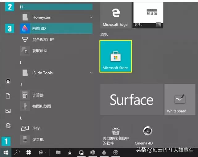Viewport: 198px width, 157px height.
Task: Open the Windows Start button
Action: tap(6, 152)
